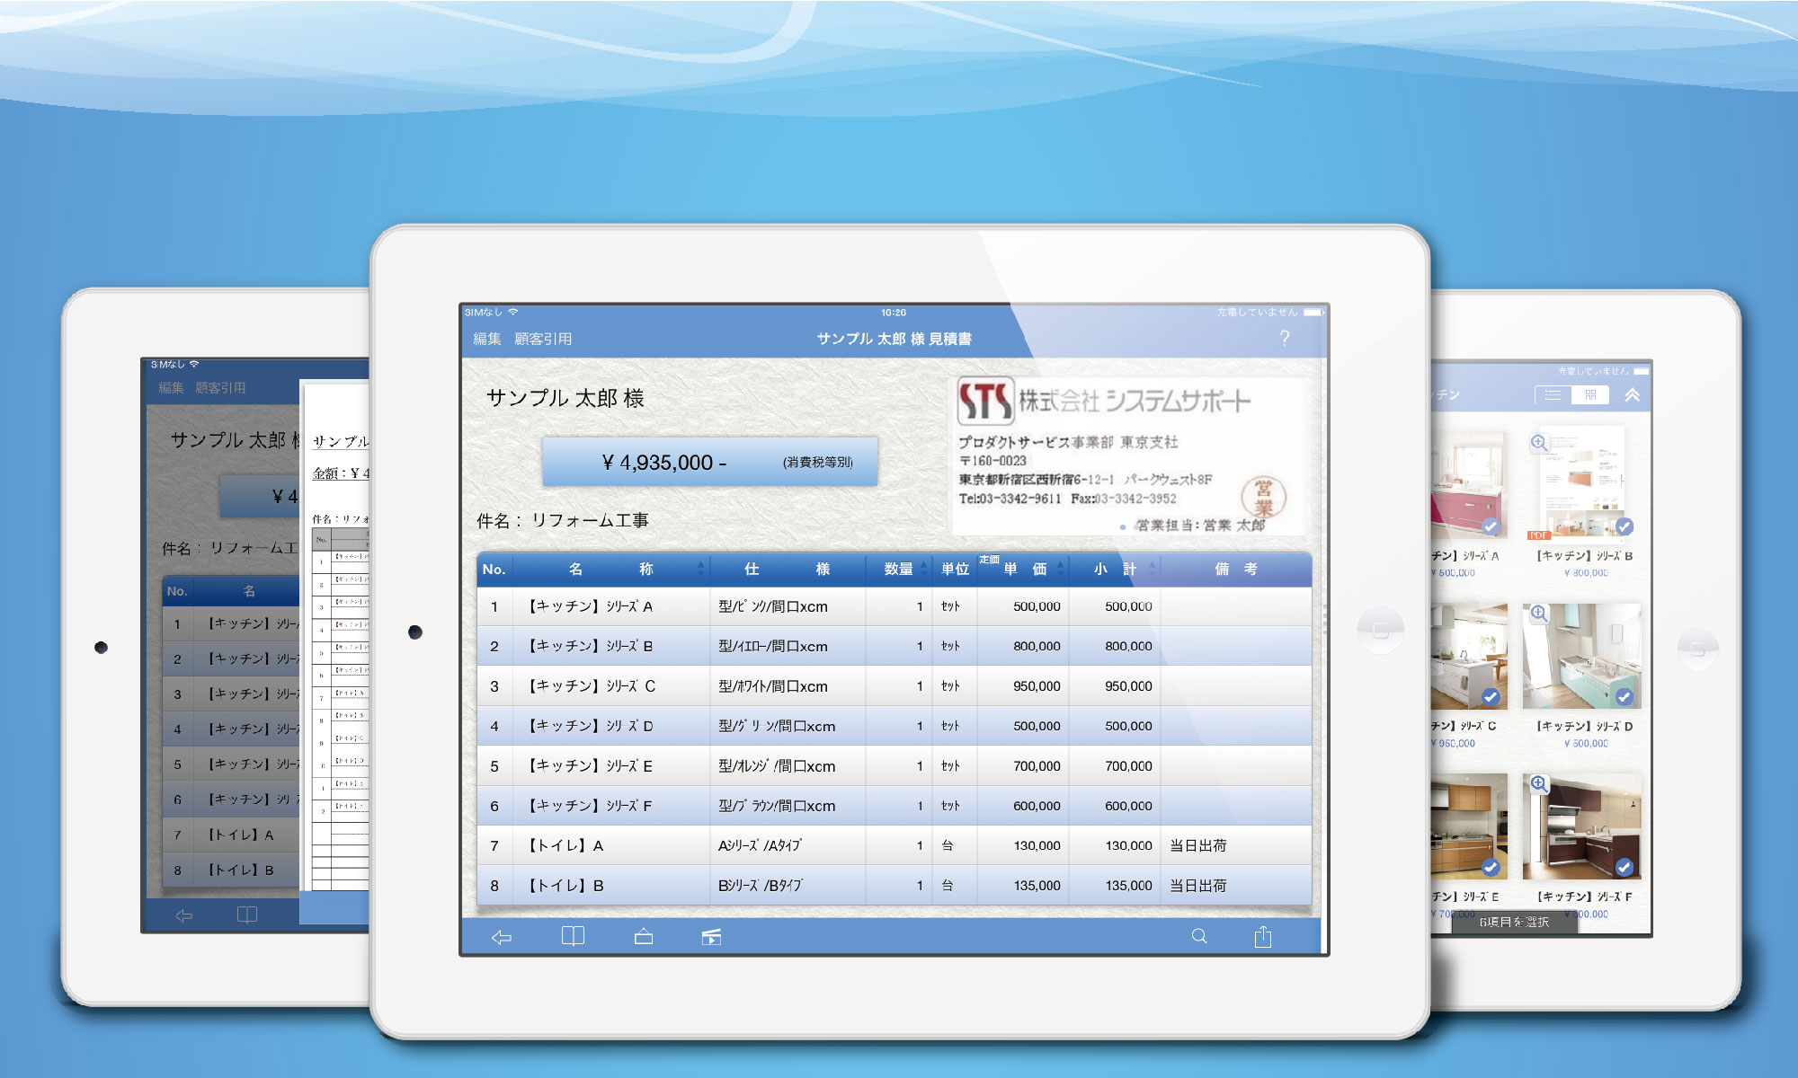
Task: Tap the search magnifier icon
Action: coord(1199,936)
